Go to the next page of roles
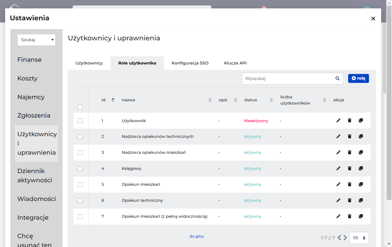 [x=345, y=238]
